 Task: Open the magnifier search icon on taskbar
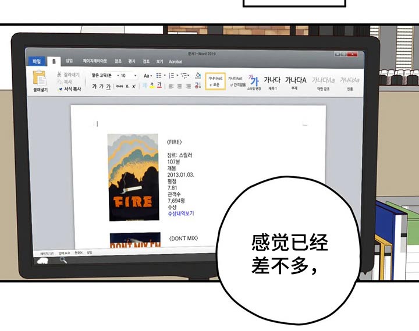coord(62,261)
